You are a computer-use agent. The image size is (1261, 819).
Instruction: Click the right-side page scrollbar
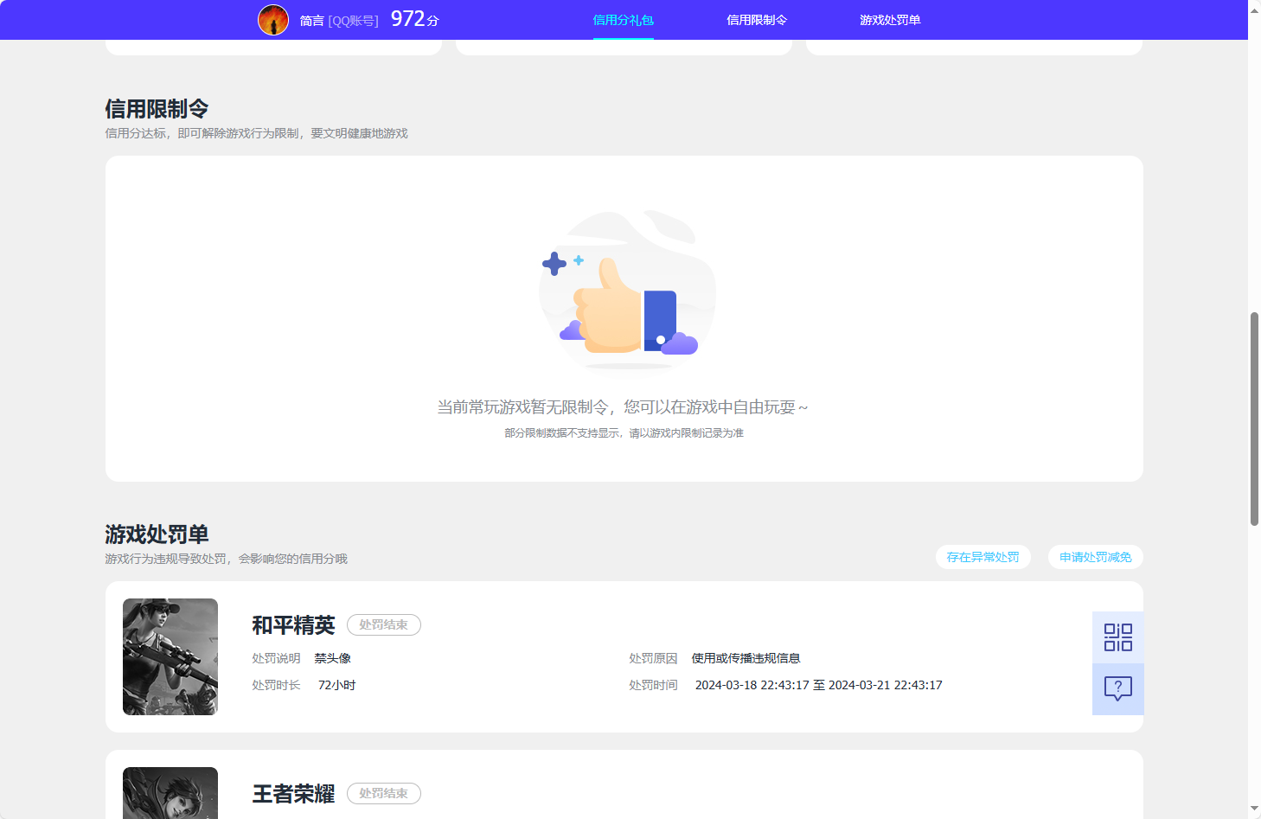point(1254,415)
